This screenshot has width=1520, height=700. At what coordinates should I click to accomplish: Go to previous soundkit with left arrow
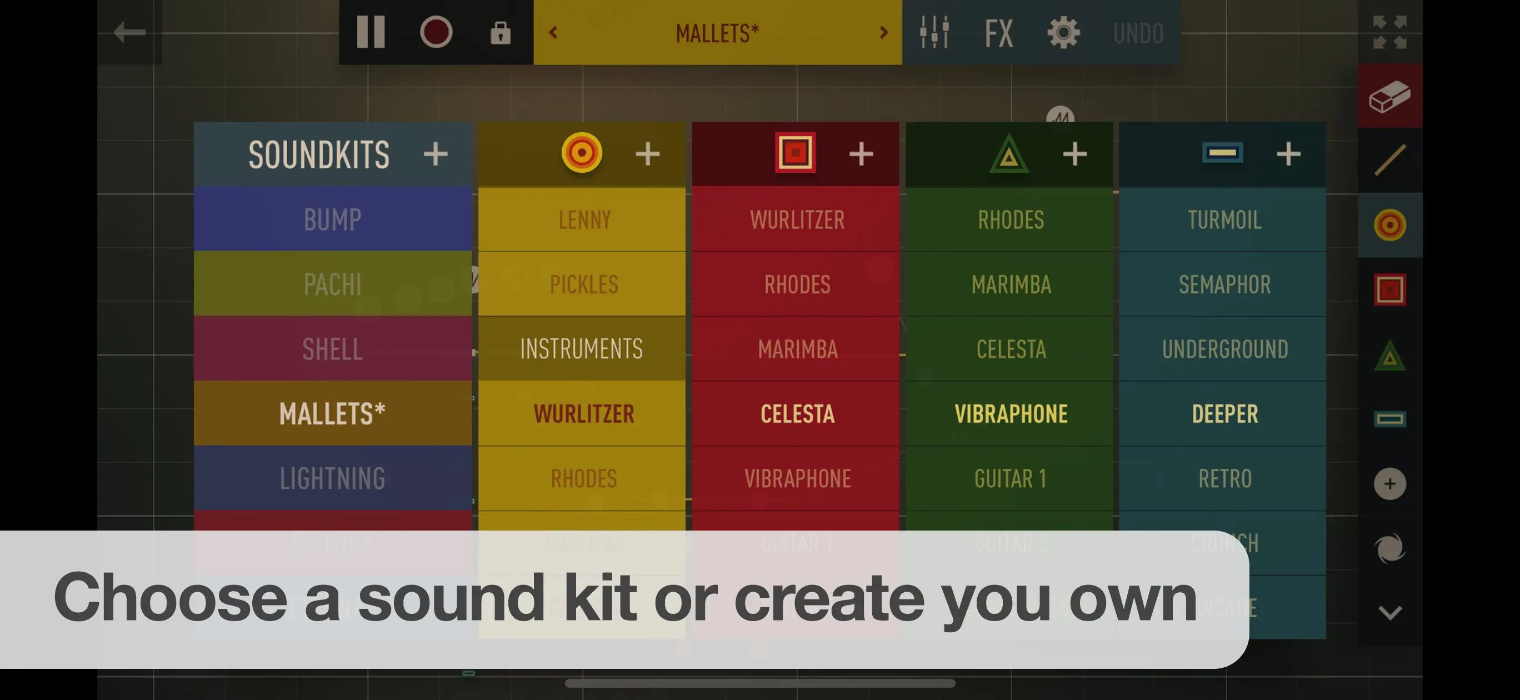(x=553, y=32)
